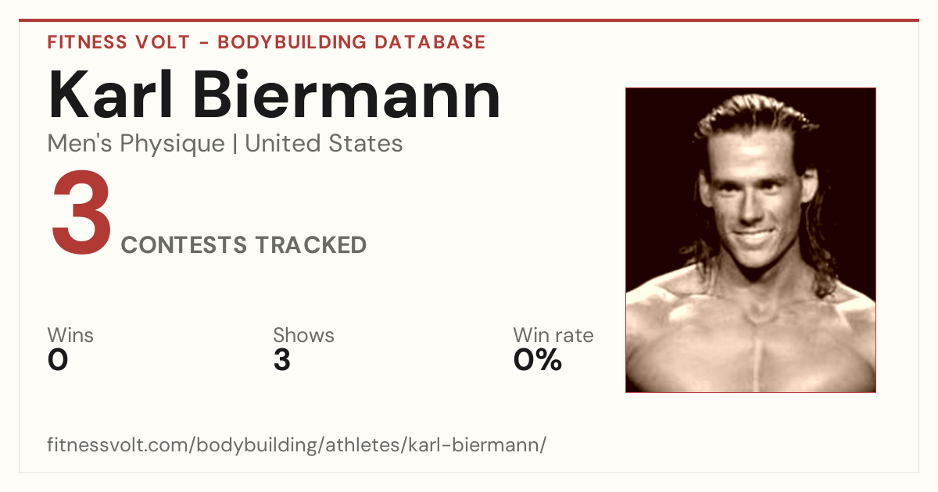Click the CONTESTS TRACKED label
The width and height of the screenshot is (938, 492).
[x=244, y=244]
